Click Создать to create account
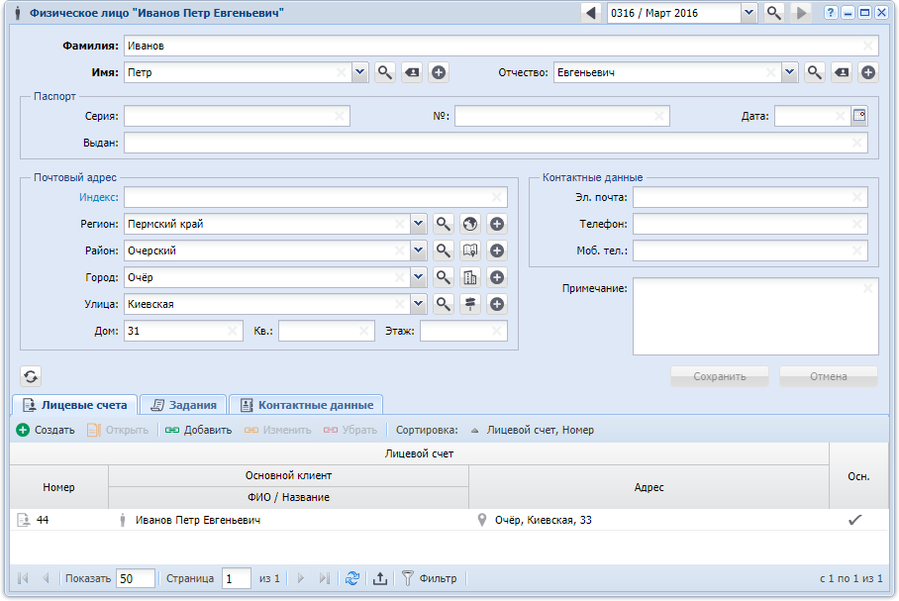Screen dimensions: 899x601 click(x=46, y=430)
